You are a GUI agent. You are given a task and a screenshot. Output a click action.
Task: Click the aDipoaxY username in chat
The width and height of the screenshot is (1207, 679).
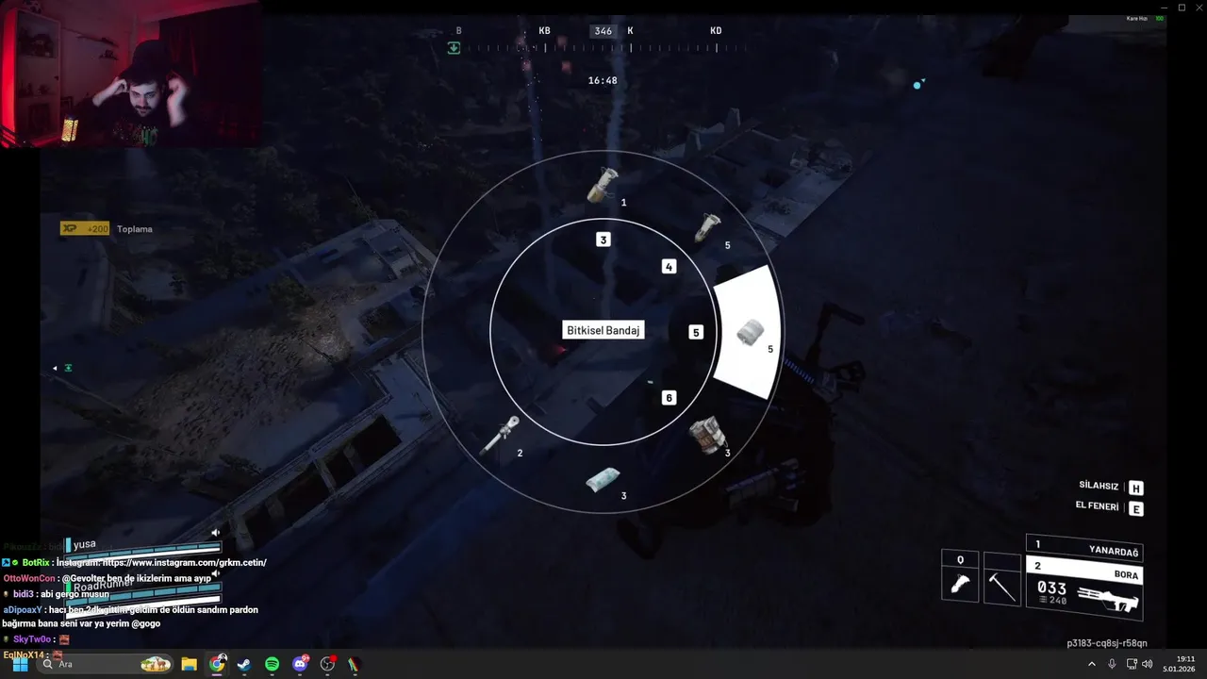click(23, 609)
